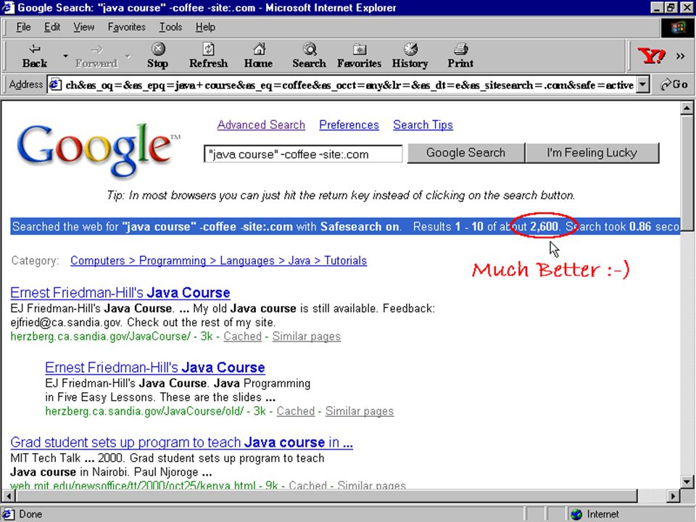Click the horizontal scrollbar right arrow
Image resolution: width=696 pixels, height=522 pixels.
(674, 496)
